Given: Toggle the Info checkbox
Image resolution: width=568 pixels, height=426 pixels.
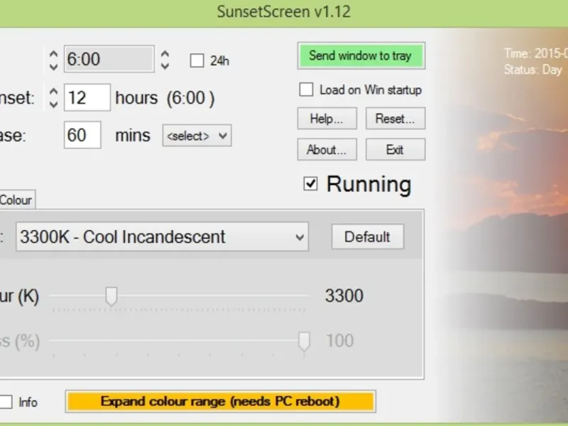Looking at the screenshot, I should (x=6, y=402).
